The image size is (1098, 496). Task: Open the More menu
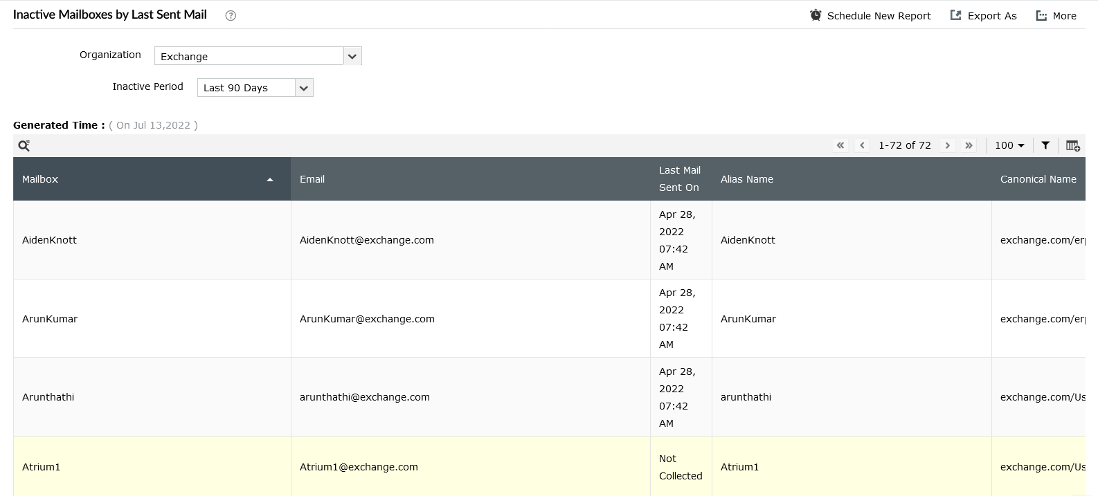1056,16
